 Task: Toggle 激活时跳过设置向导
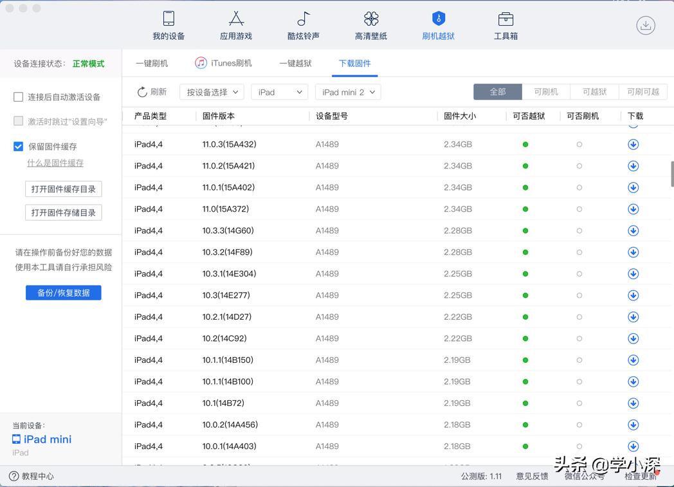coord(18,121)
